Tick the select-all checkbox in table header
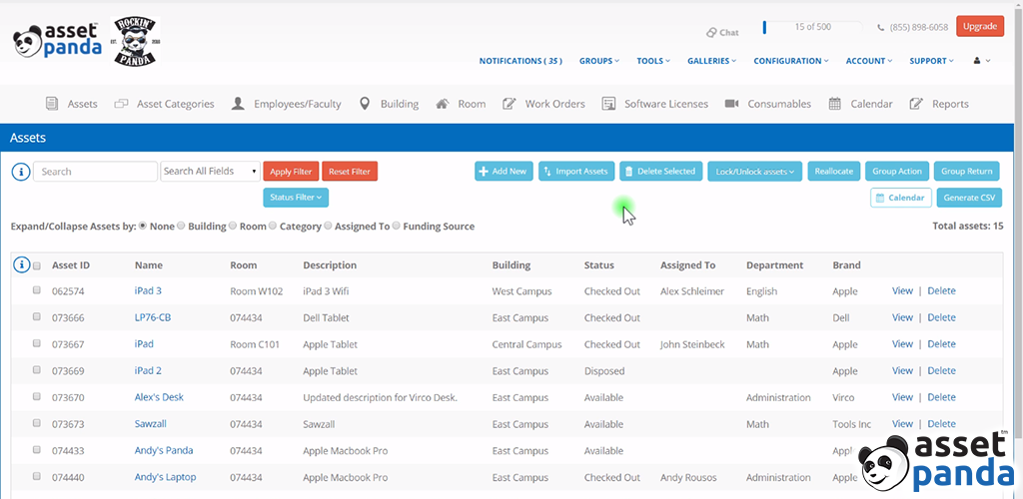 tap(37, 265)
